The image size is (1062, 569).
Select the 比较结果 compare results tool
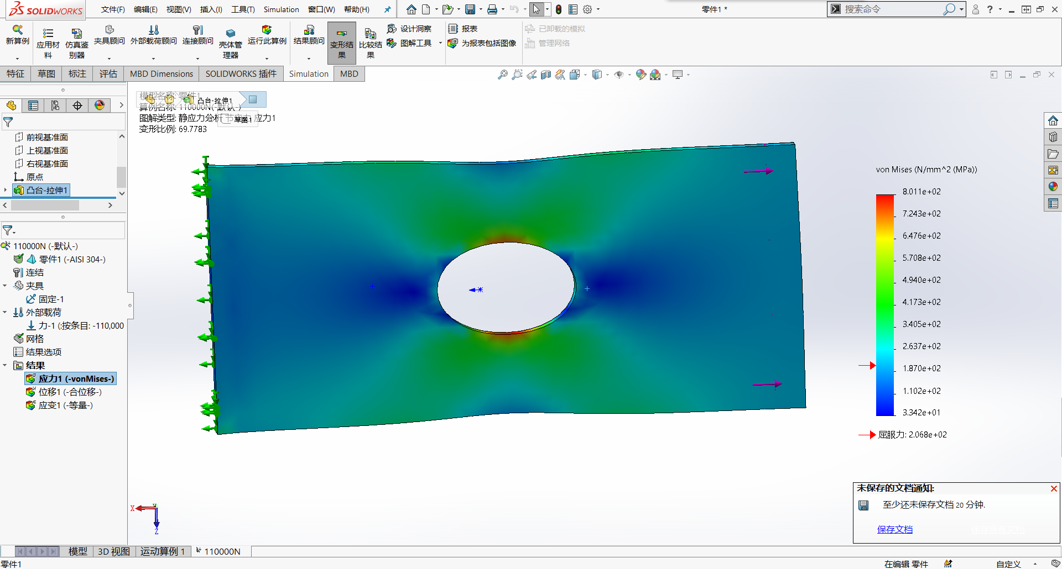370,39
